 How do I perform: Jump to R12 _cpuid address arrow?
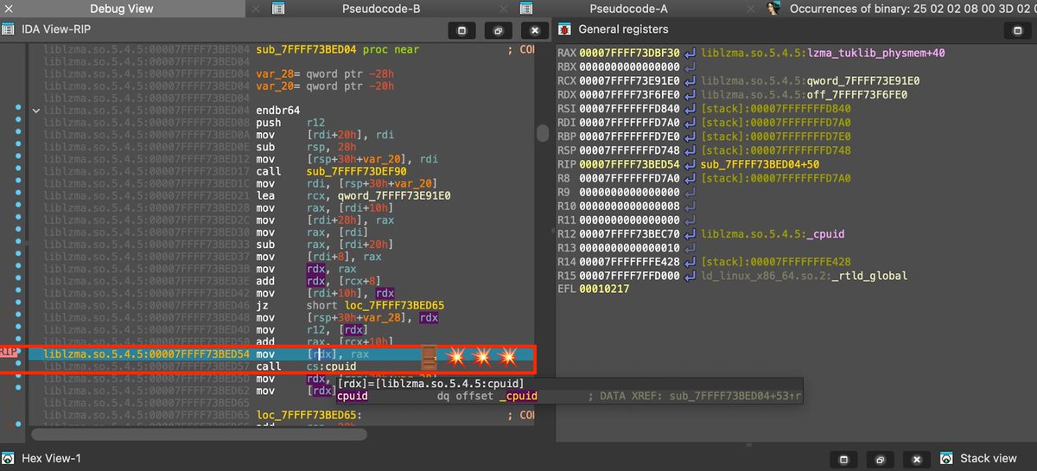click(x=690, y=233)
